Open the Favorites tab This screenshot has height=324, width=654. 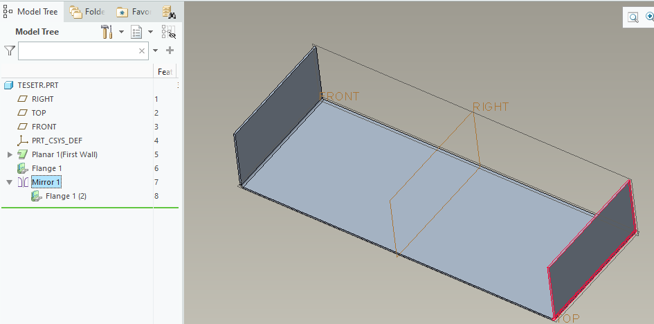tap(134, 12)
